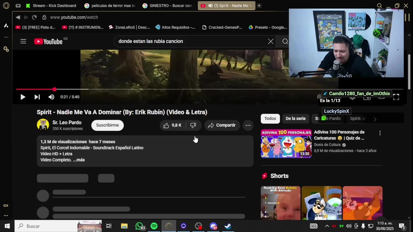This screenshot has height=232, width=413.
Task: Run the search with the magnifier button
Action: click(x=285, y=41)
